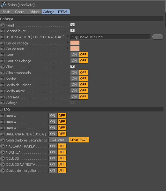Click ATIVAR for Controladores Secundarios
The width and height of the screenshot is (166, 191).
(59, 140)
